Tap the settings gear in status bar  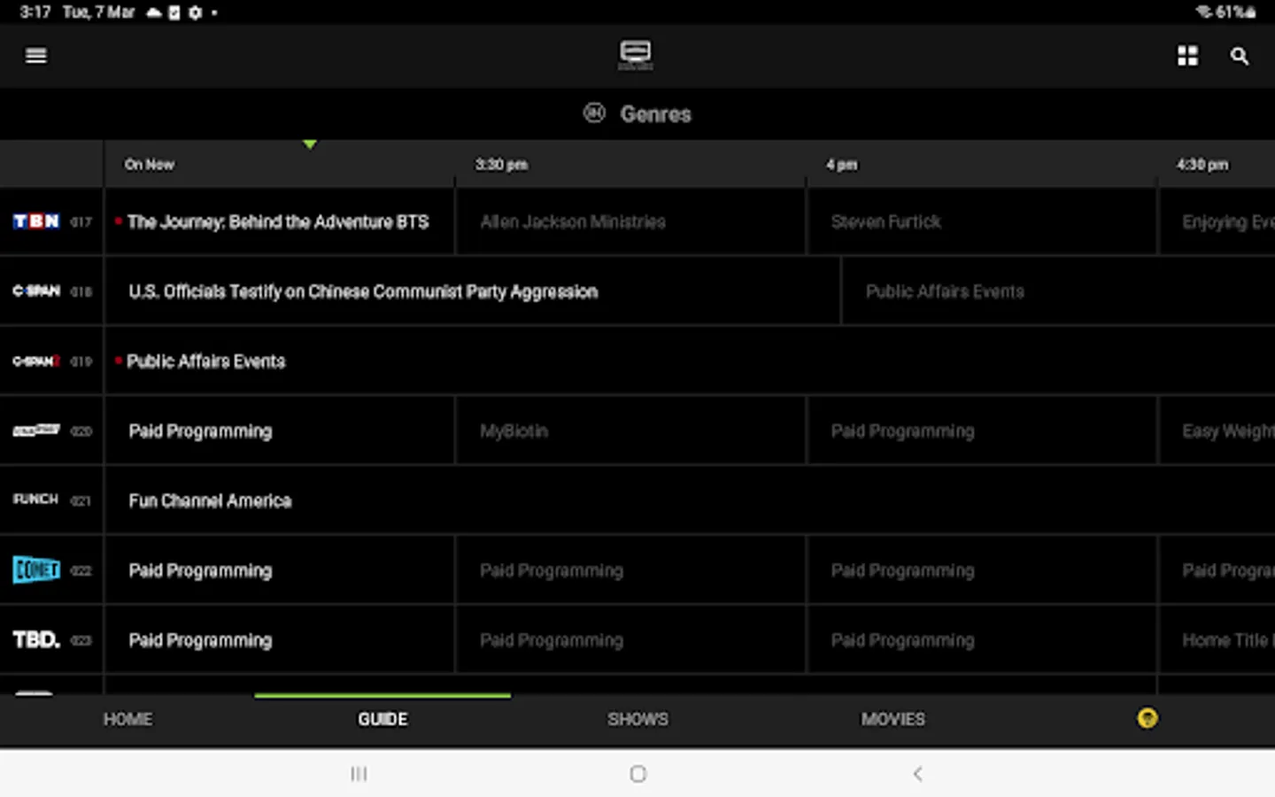(x=195, y=12)
